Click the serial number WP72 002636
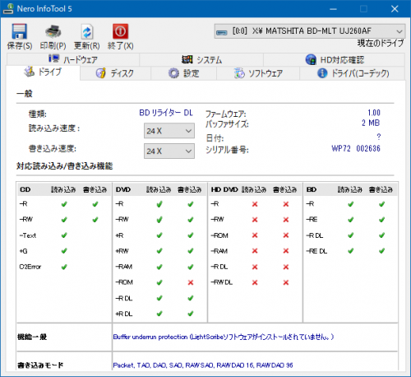 356,148
